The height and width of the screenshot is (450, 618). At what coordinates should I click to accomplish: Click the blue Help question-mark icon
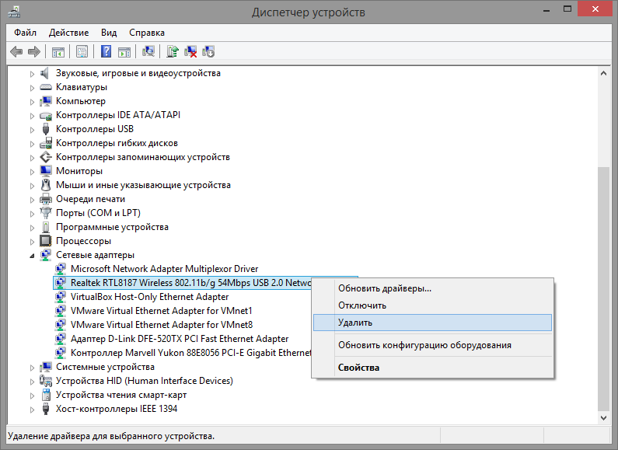pyautogui.click(x=106, y=51)
